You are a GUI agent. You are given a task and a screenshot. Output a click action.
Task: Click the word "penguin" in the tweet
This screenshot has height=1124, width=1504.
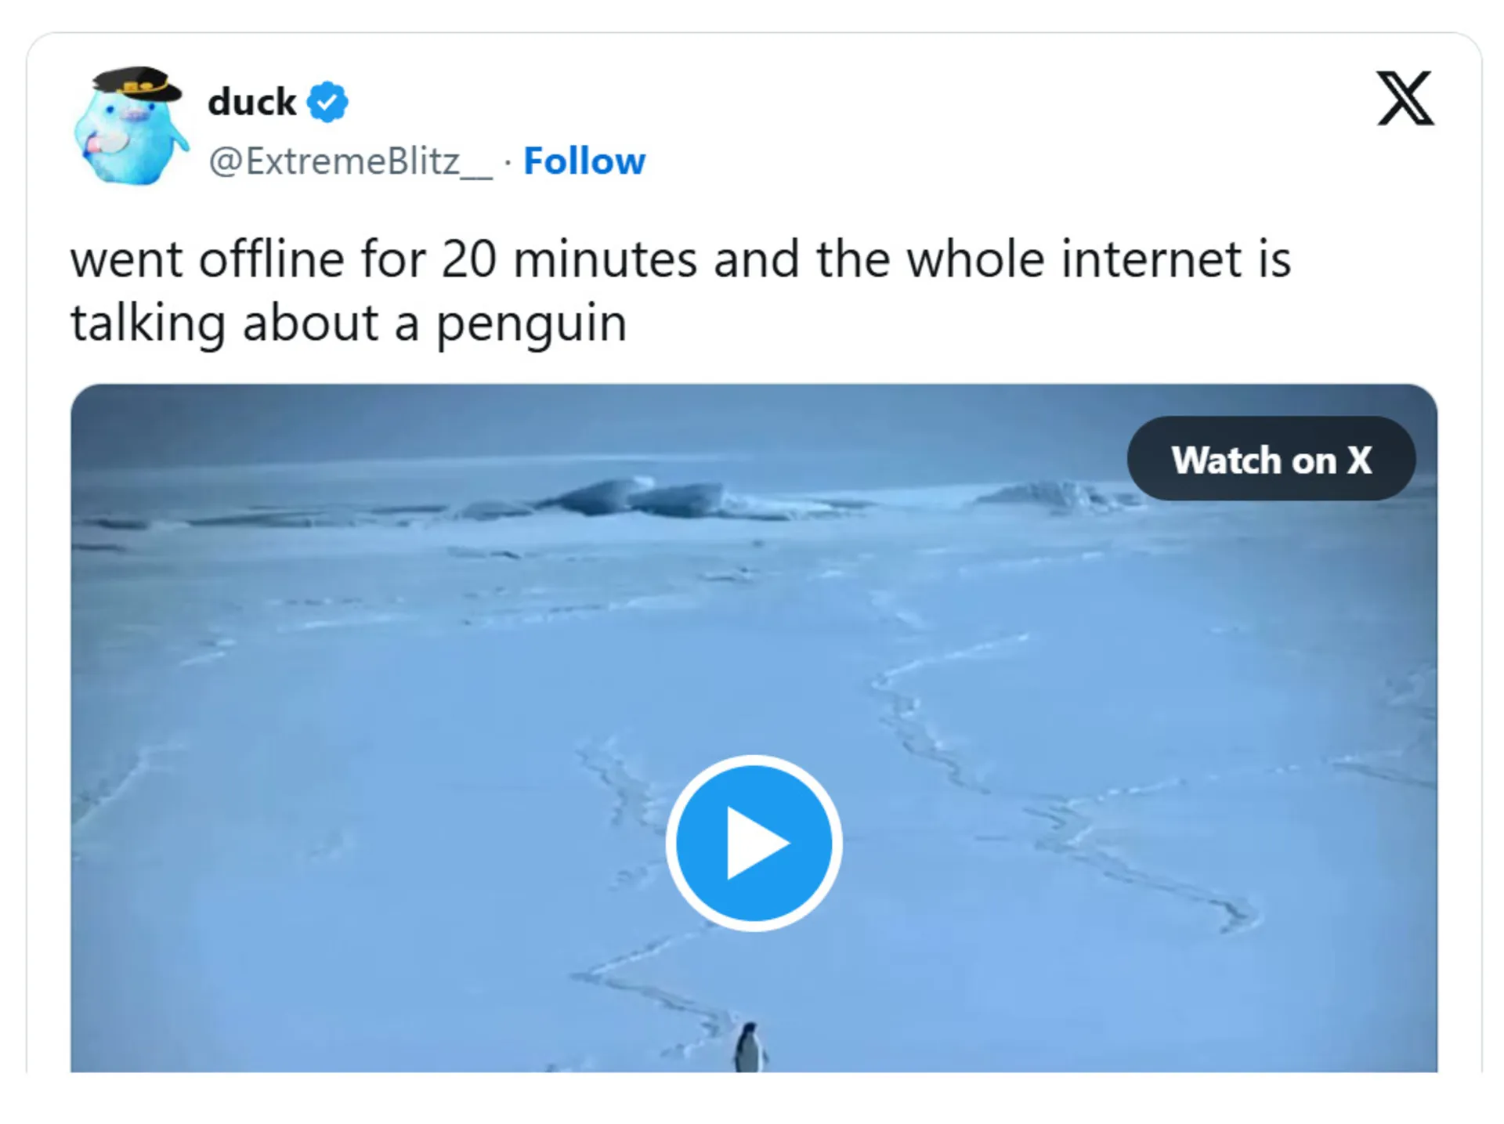531,323
